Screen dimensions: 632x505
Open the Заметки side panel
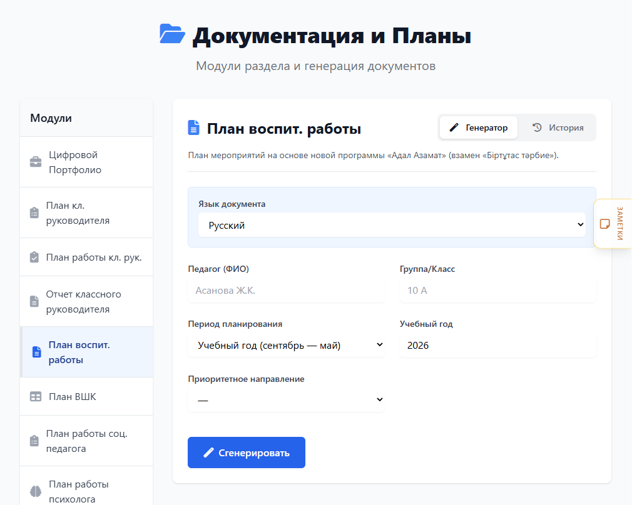click(x=613, y=224)
